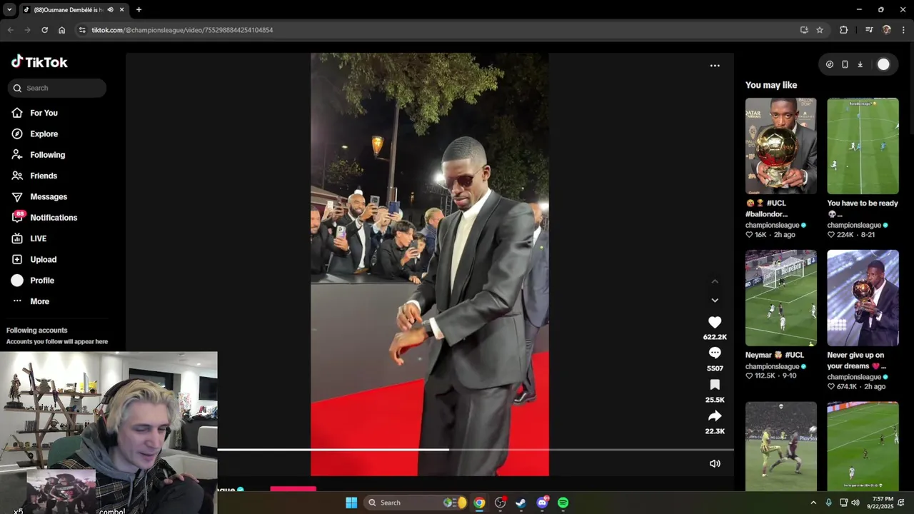Open Steam from the taskbar

pos(521,503)
